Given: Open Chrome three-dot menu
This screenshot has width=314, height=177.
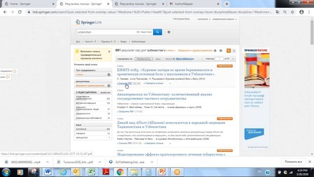Looking at the screenshot, I should (309, 12).
